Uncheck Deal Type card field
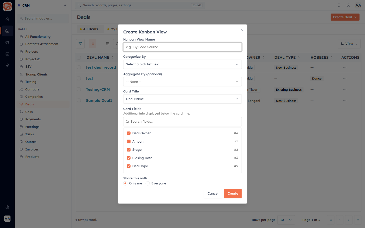The width and height of the screenshot is (365, 228). (x=129, y=166)
